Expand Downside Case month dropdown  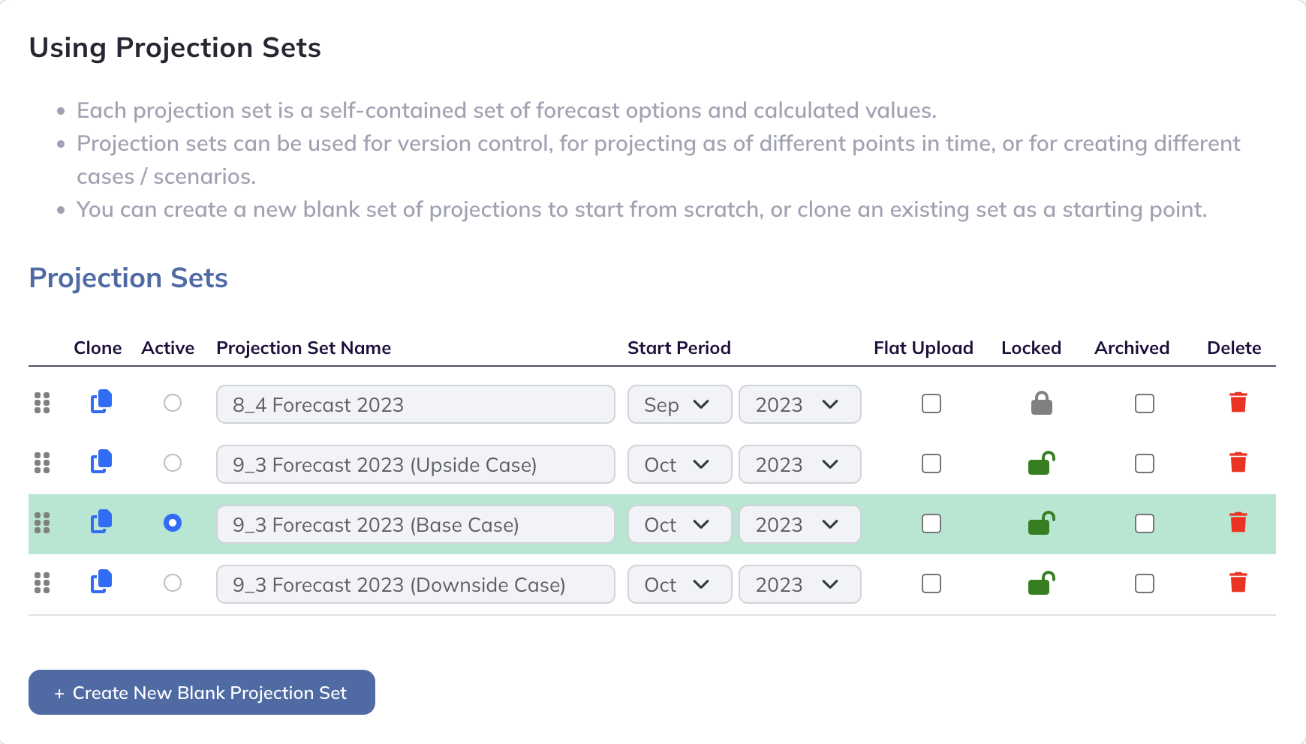coord(679,584)
